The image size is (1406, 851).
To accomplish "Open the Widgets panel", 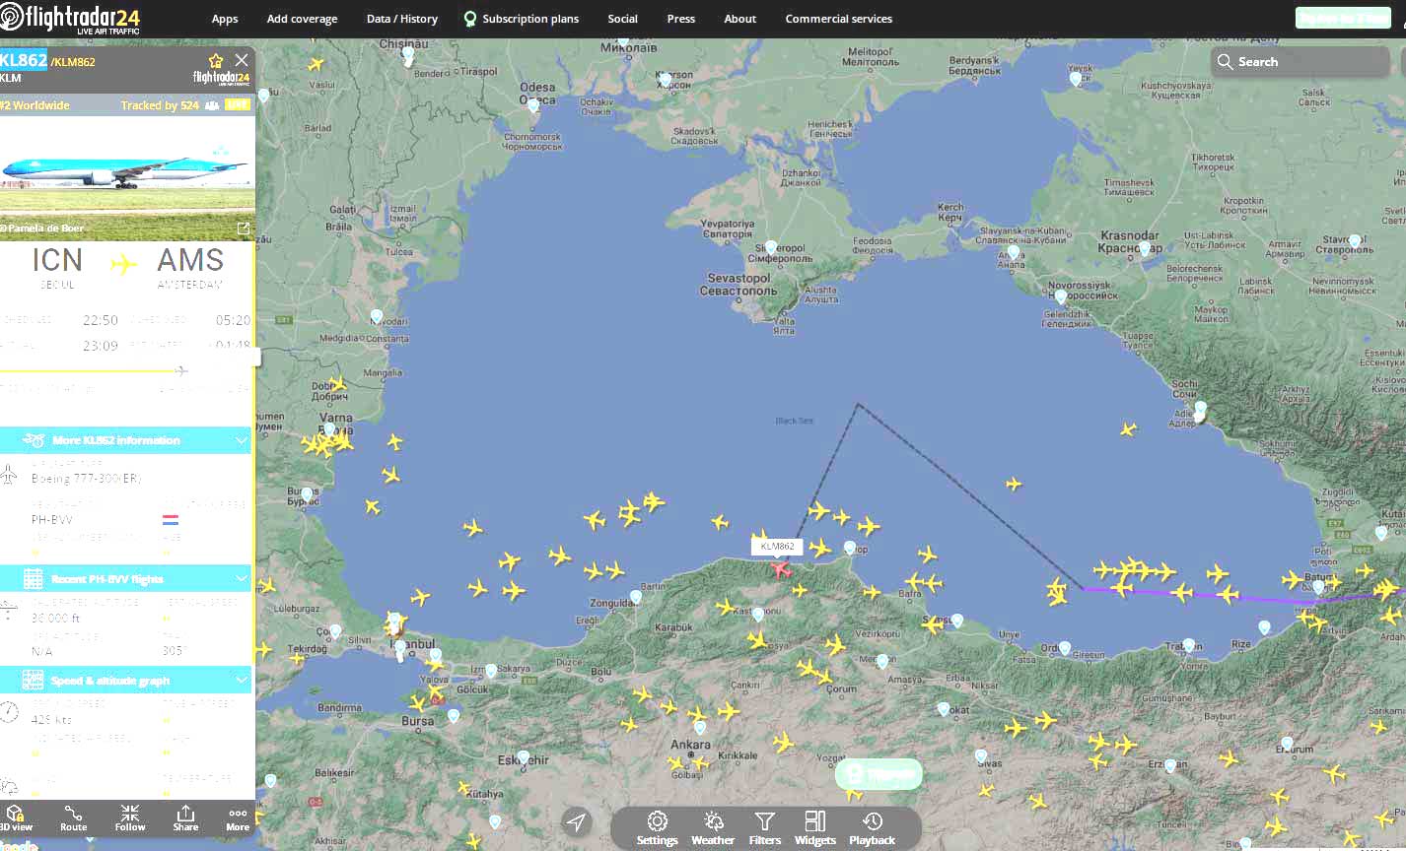I will coord(814,828).
